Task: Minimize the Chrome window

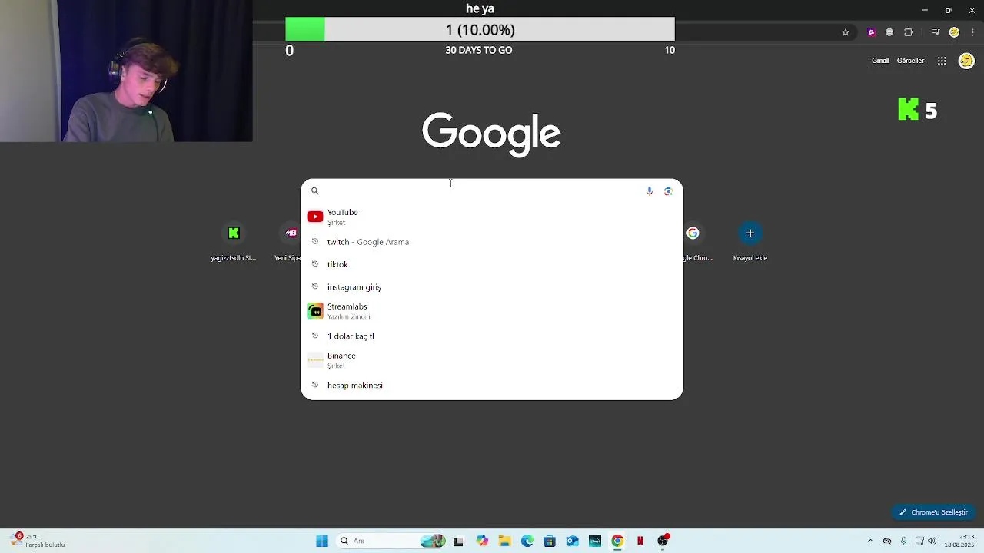Action: [x=925, y=10]
